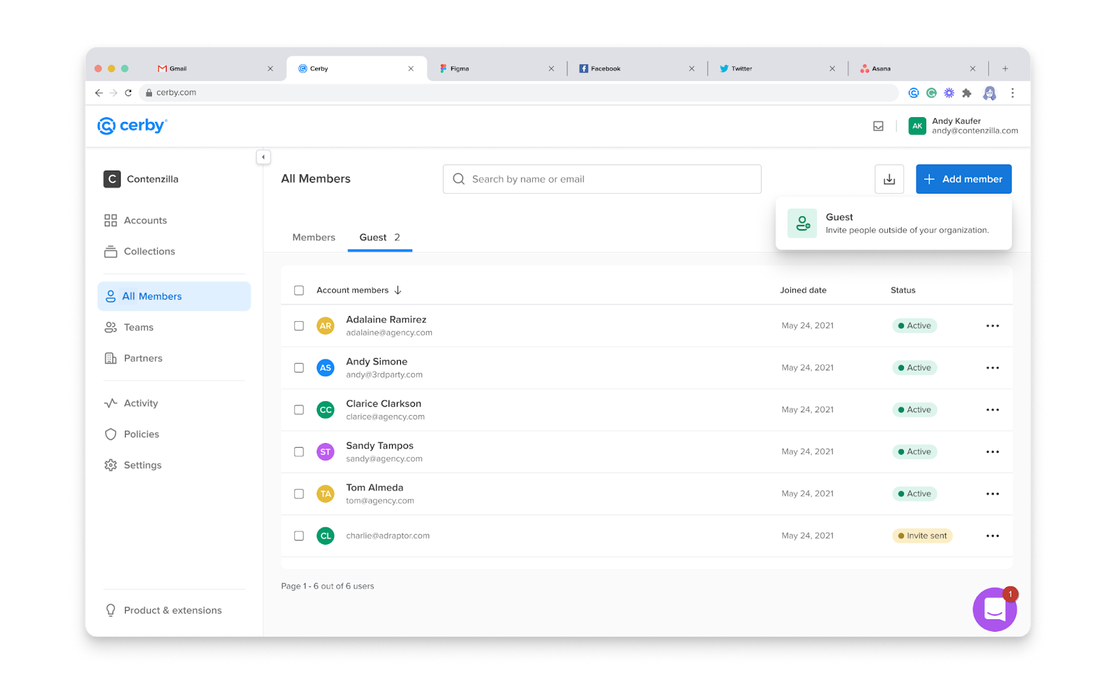Switch to the Figma browser tab
Viewport: 1116px width, 684px height.
click(497, 68)
